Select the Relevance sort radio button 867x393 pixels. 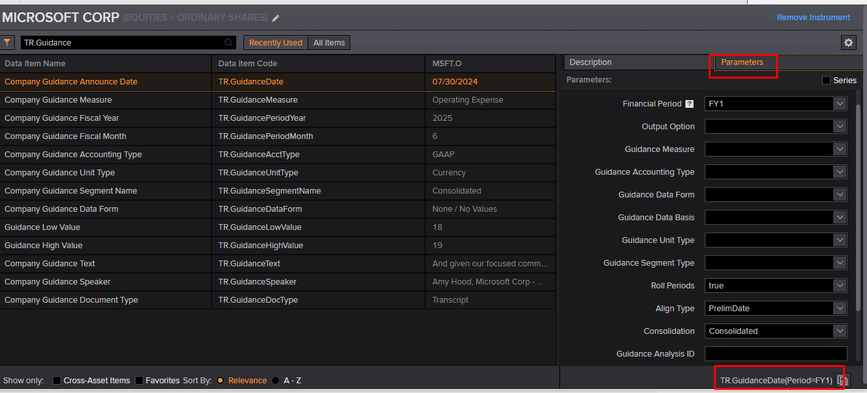[x=221, y=381]
